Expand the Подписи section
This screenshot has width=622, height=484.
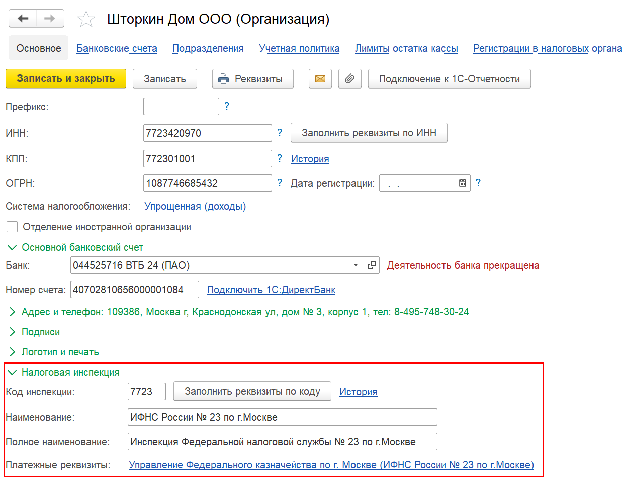click(x=12, y=332)
